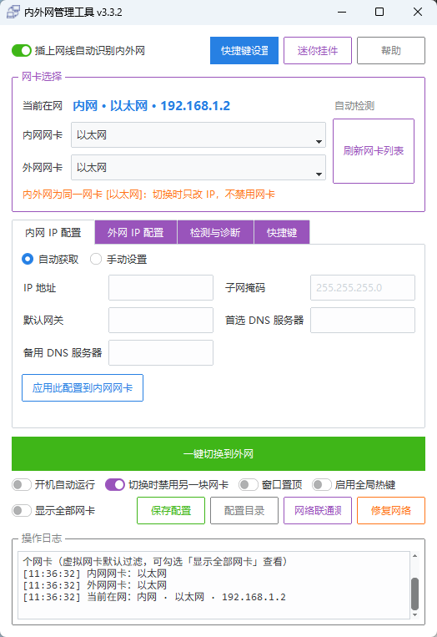The width and height of the screenshot is (437, 637).
Task: Open 快捷键设置 button
Action: 244,50
